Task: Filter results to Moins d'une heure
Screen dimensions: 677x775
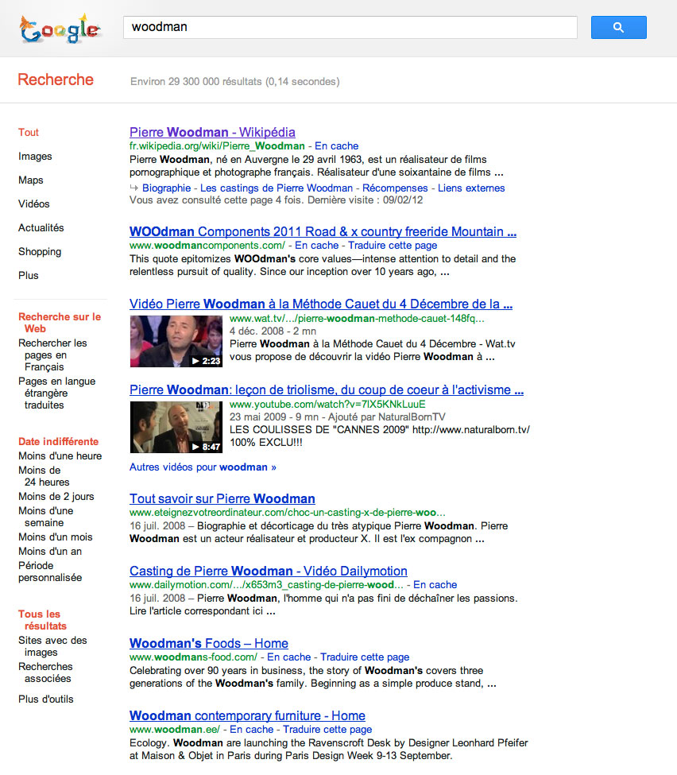Action: point(60,456)
